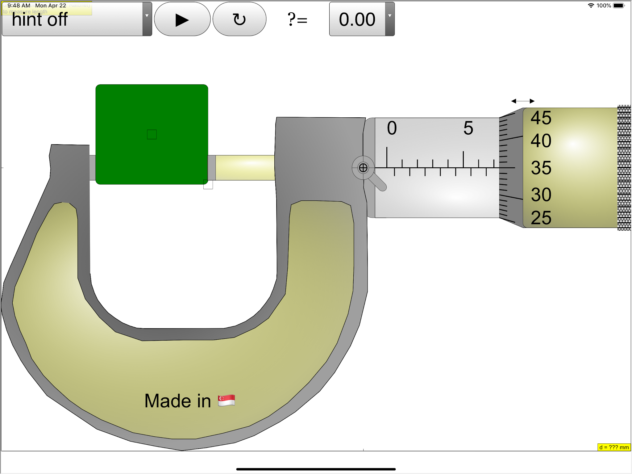This screenshot has height=474, width=632.
Task: Click the battery icon in status bar
Action: click(619, 6)
